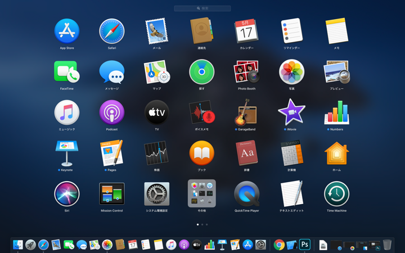Launch Podcast from the Launchpad grid
The height and width of the screenshot is (253, 405).
pos(112,112)
